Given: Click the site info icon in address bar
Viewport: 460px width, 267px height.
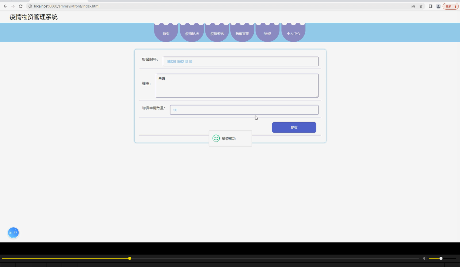Looking at the screenshot, I should 30,6.
